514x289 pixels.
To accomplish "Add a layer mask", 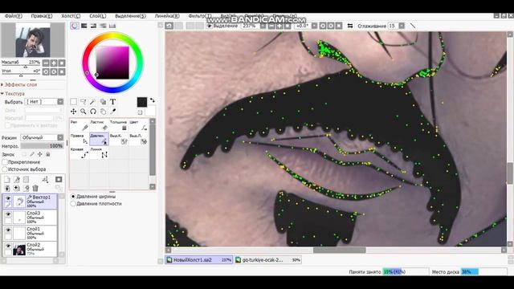I will (x=59, y=180).
